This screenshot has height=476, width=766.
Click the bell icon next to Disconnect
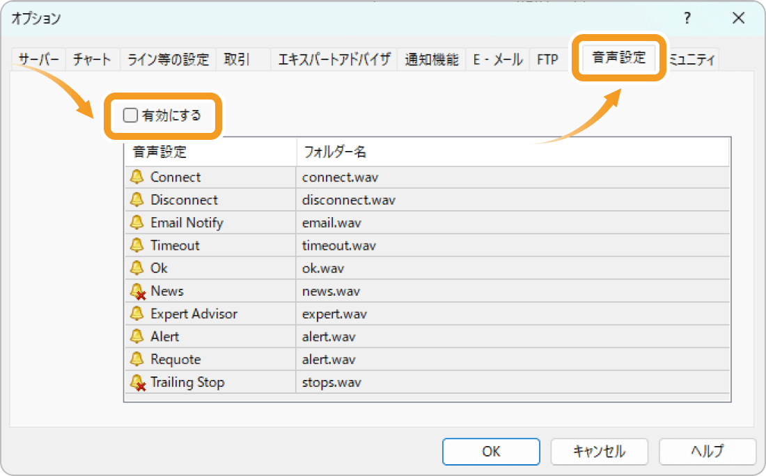point(136,200)
